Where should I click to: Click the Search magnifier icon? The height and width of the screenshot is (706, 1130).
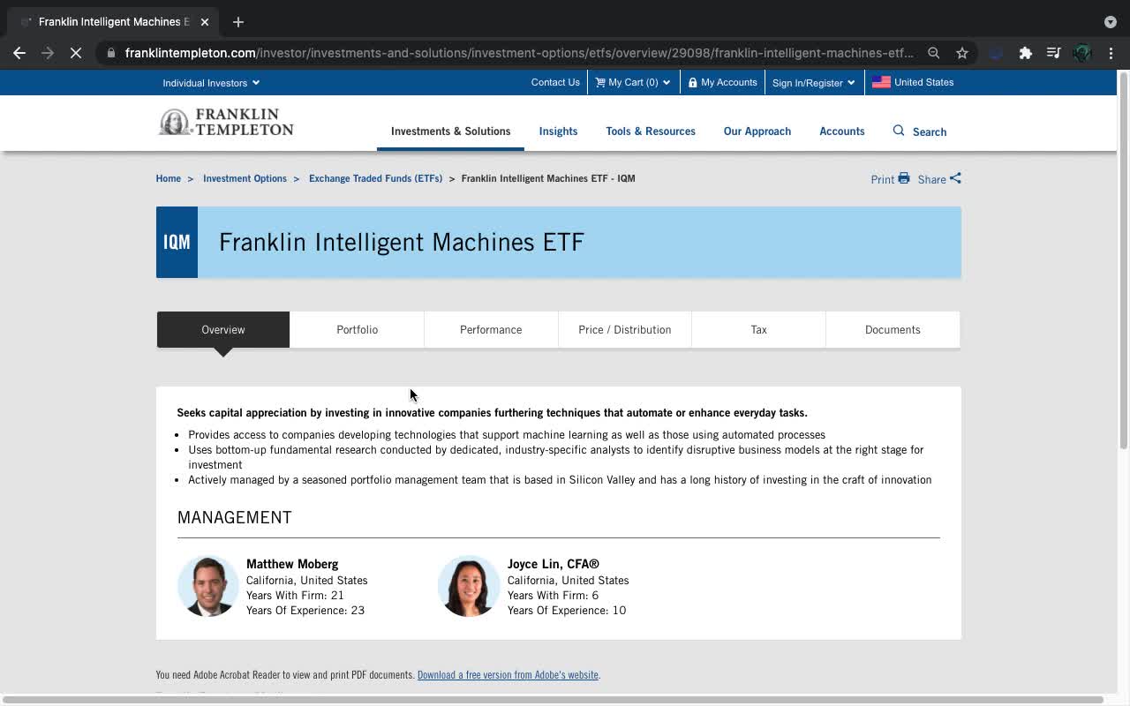[899, 131]
